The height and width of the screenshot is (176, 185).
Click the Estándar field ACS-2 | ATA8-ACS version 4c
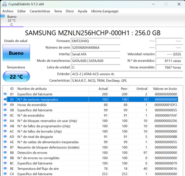pos(127,74)
